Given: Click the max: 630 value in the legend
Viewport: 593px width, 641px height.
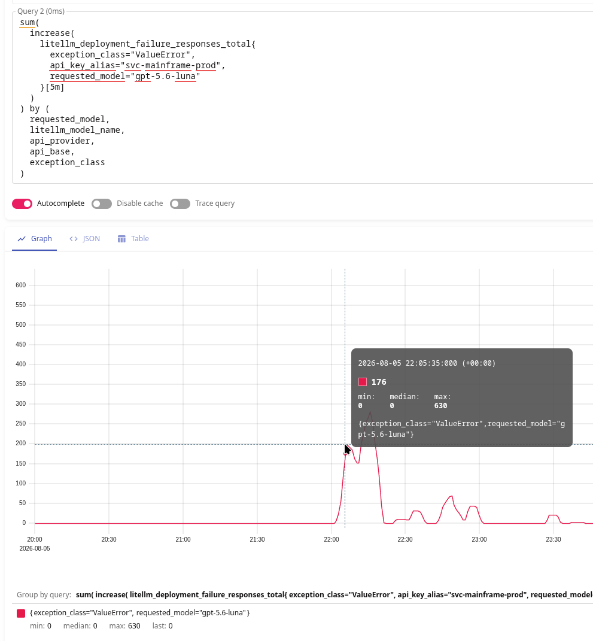Looking at the screenshot, I should 124,626.
